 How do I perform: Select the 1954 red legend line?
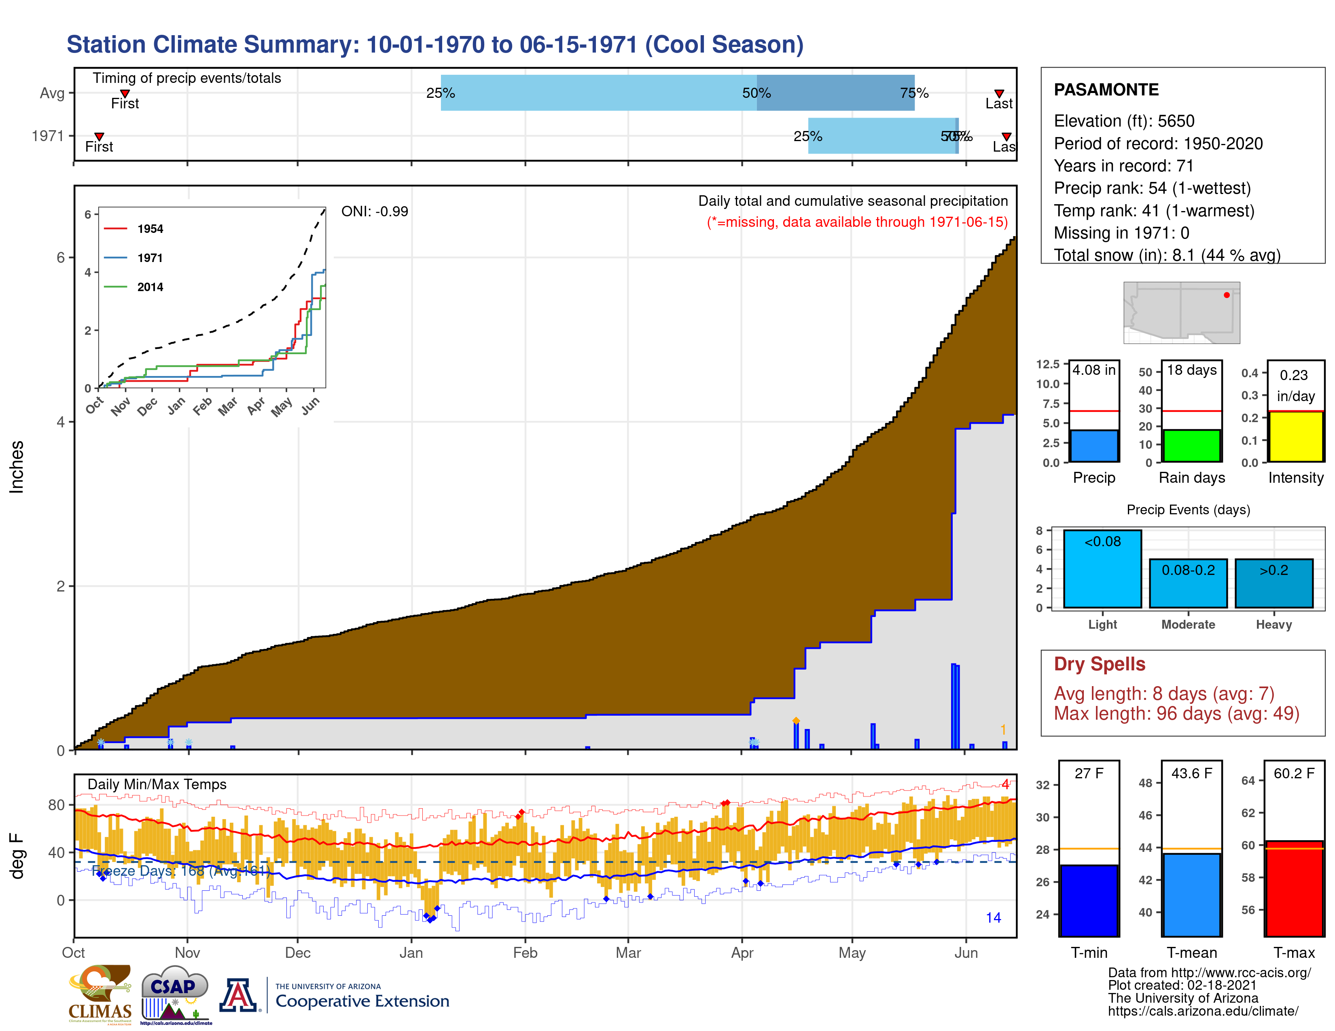click(116, 229)
